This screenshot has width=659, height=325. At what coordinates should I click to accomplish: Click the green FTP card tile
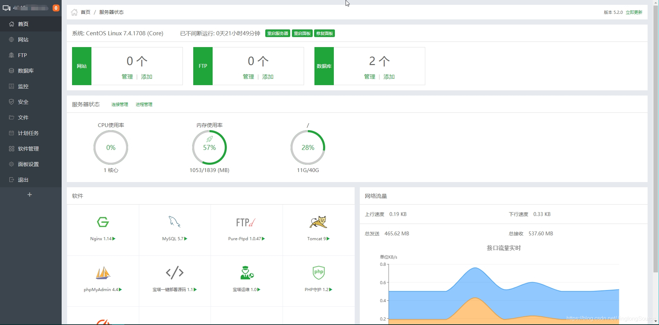[203, 66]
